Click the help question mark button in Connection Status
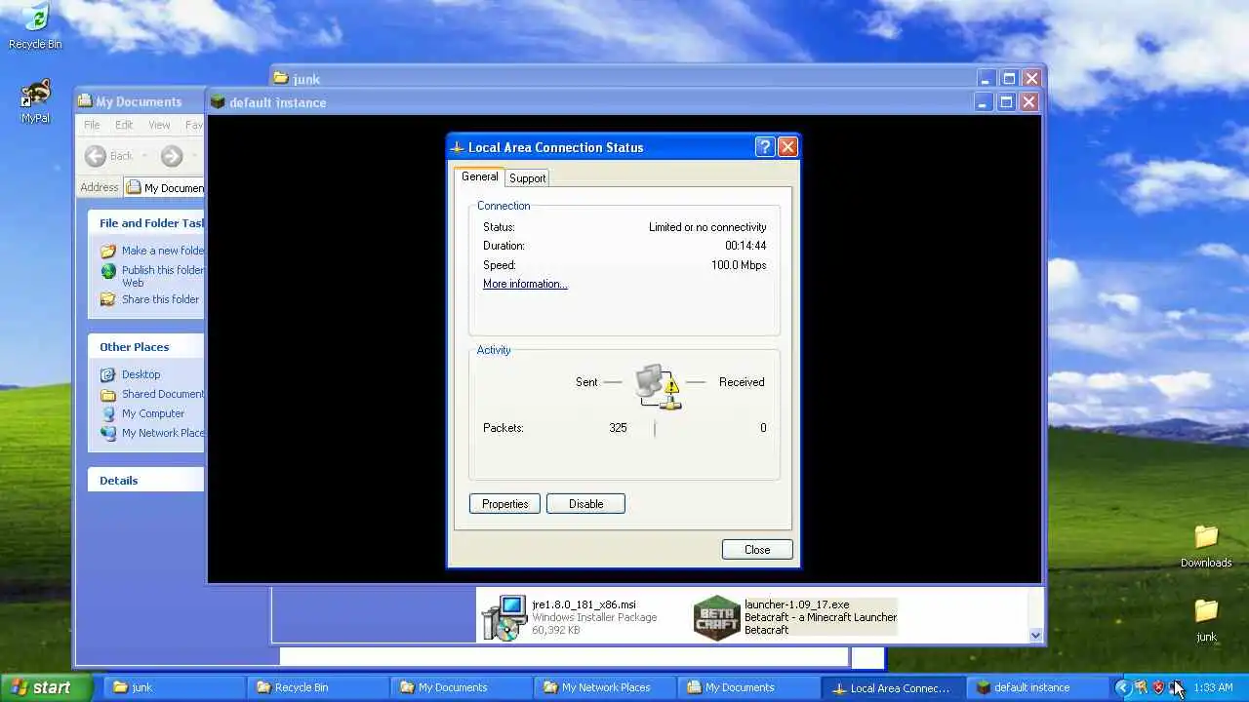 click(766, 147)
